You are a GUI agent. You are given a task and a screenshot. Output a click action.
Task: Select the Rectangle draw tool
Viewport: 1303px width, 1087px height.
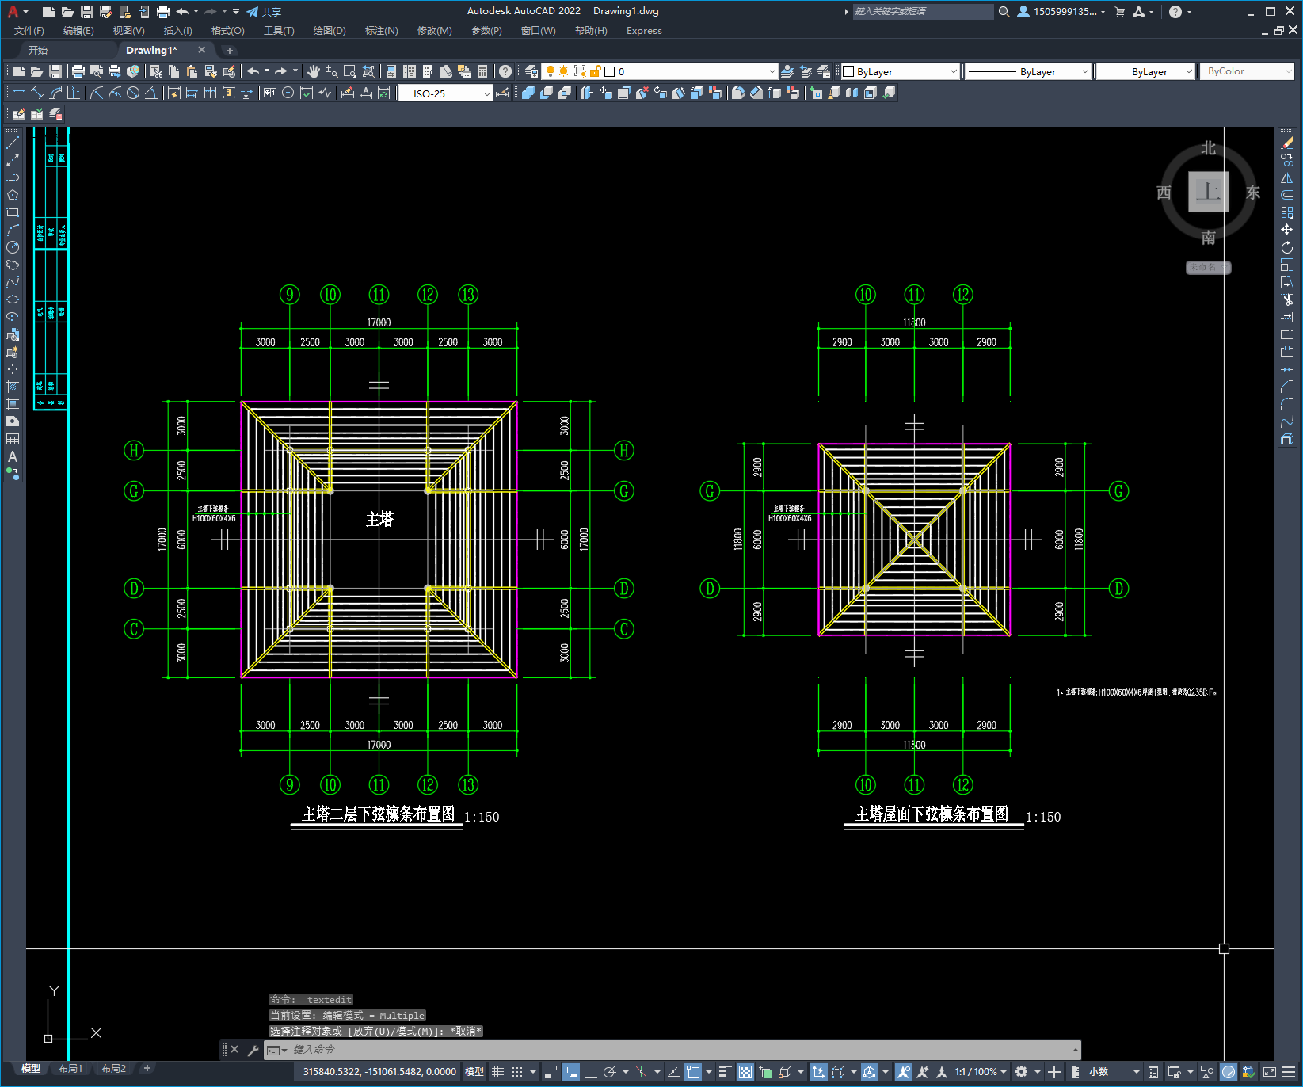tap(13, 212)
